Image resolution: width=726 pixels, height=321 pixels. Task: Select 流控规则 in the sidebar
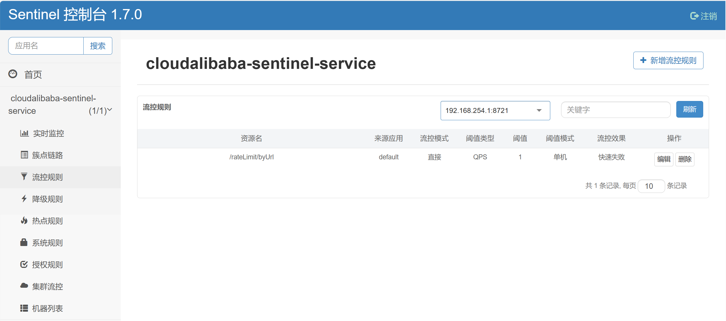tap(60, 177)
